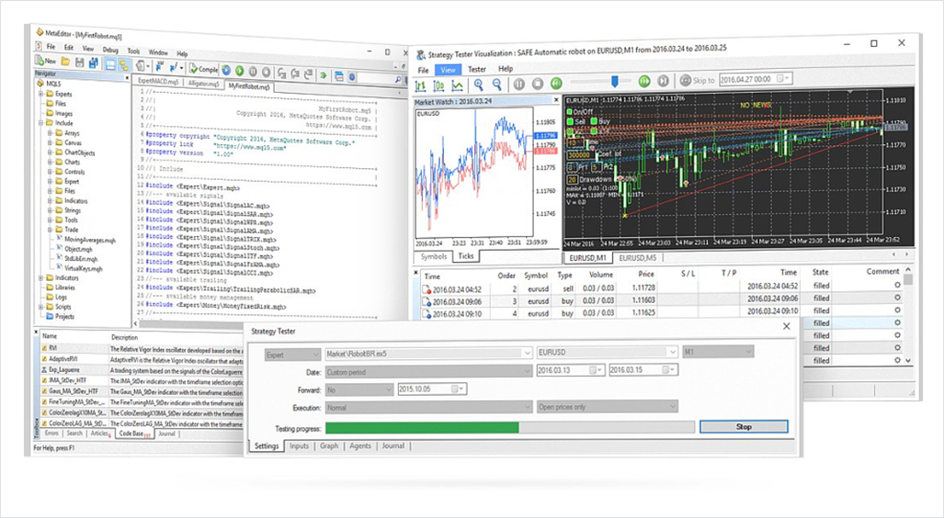Click the 2016.03.13 start date field
The width and height of the screenshot is (944, 518).
[x=570, y=370]
